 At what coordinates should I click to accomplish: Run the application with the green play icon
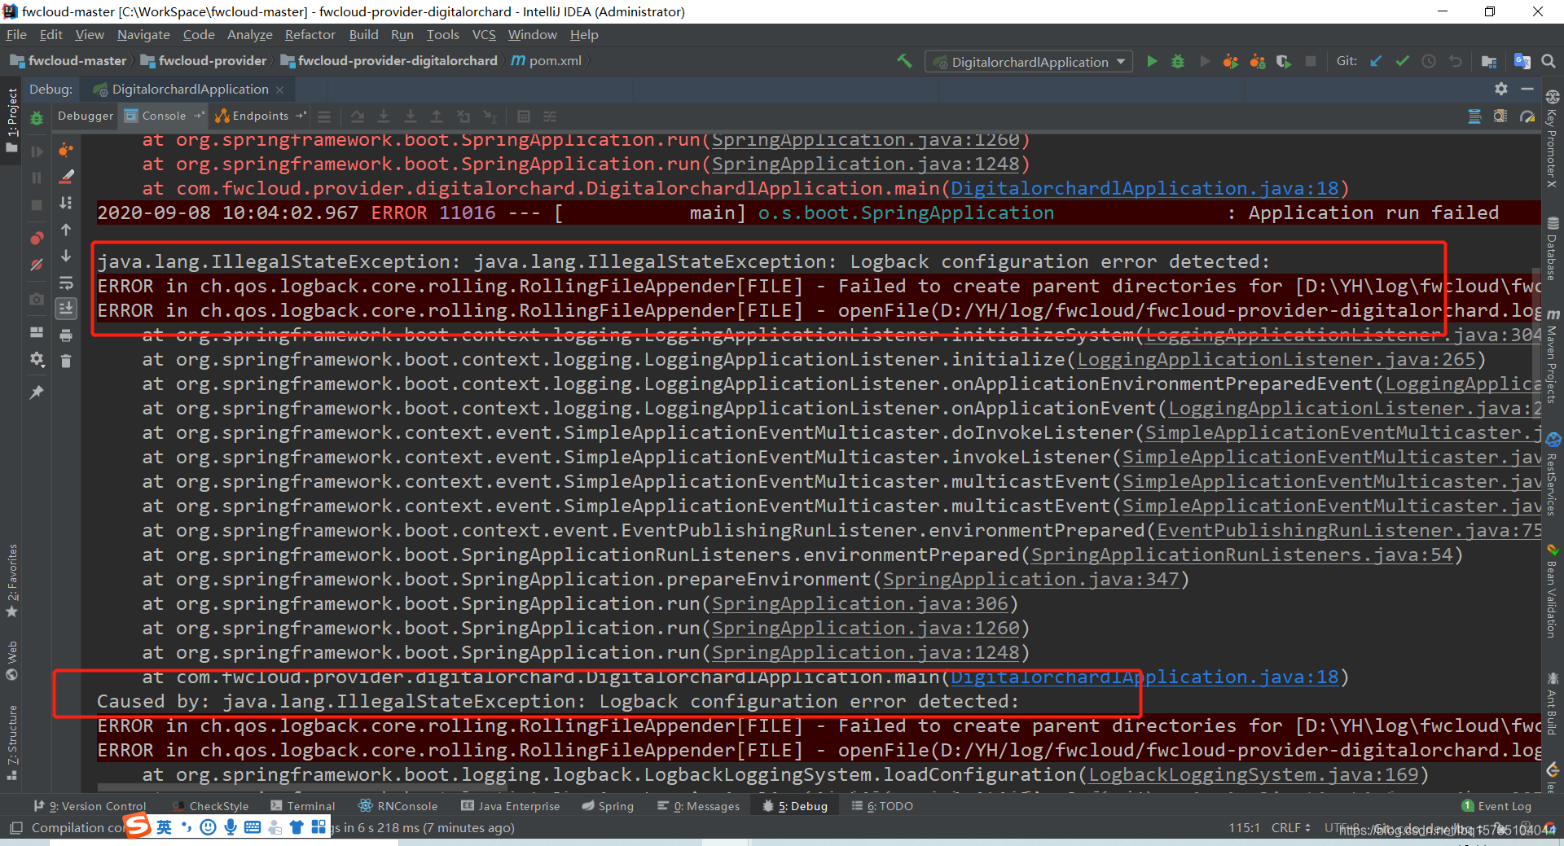(1152, 61)
